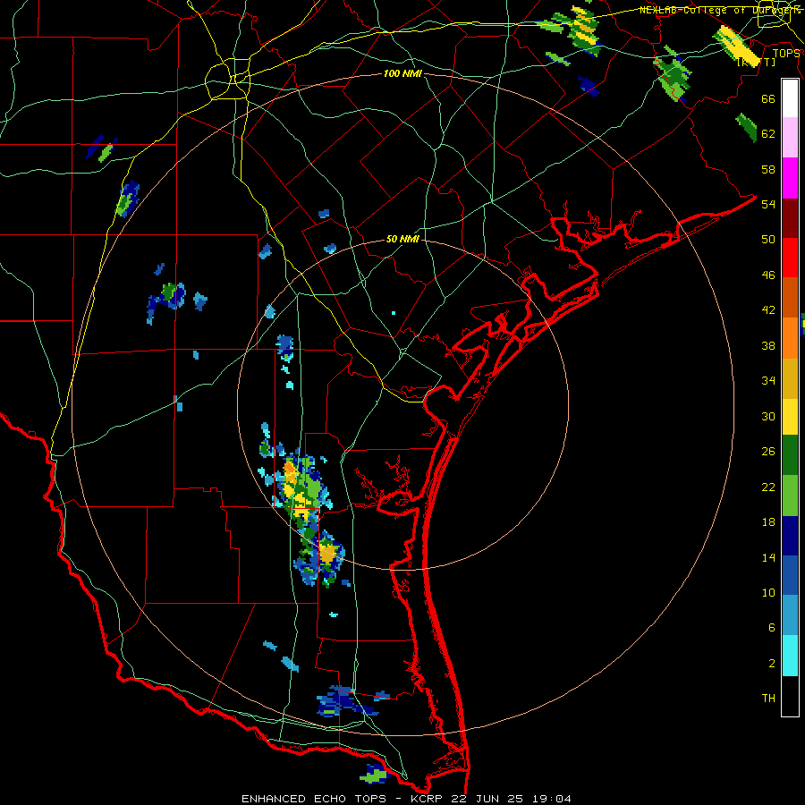Screen dimensions: 805x805
Task: Click the black TH swatch at scale bottom
Action: [790, 696]
